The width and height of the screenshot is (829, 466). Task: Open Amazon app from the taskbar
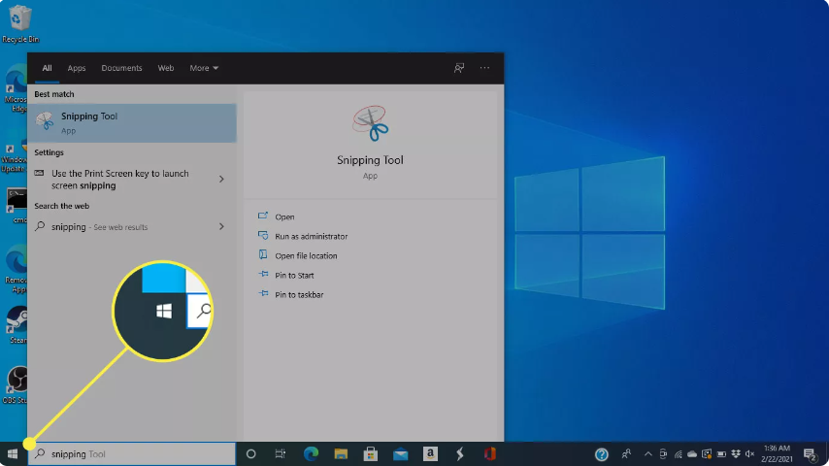coord(430,453)
